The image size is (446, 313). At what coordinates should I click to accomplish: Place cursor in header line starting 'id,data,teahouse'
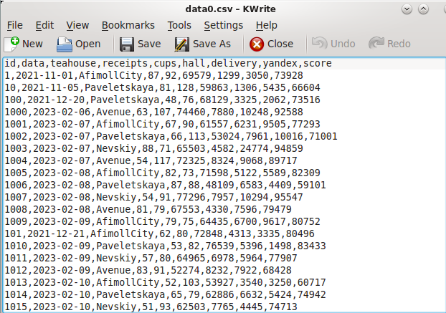tap(168, 63)
